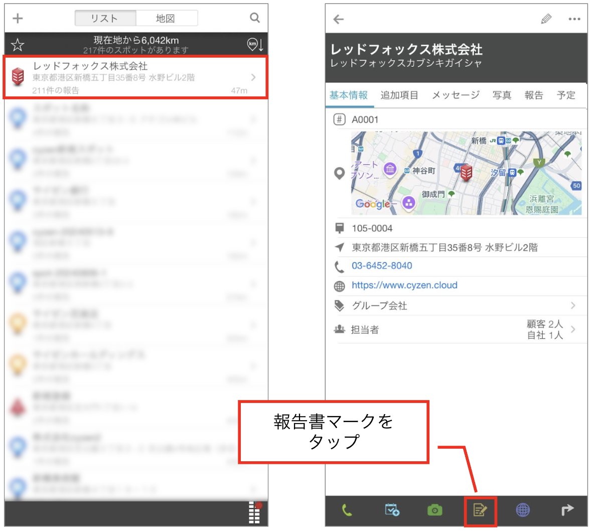Tap the pencil edit icon
This screenshot has height=531, width=591.
click(x=546, y=19)
